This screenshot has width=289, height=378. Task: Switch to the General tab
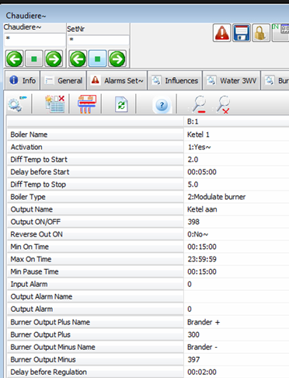(64, 81)
